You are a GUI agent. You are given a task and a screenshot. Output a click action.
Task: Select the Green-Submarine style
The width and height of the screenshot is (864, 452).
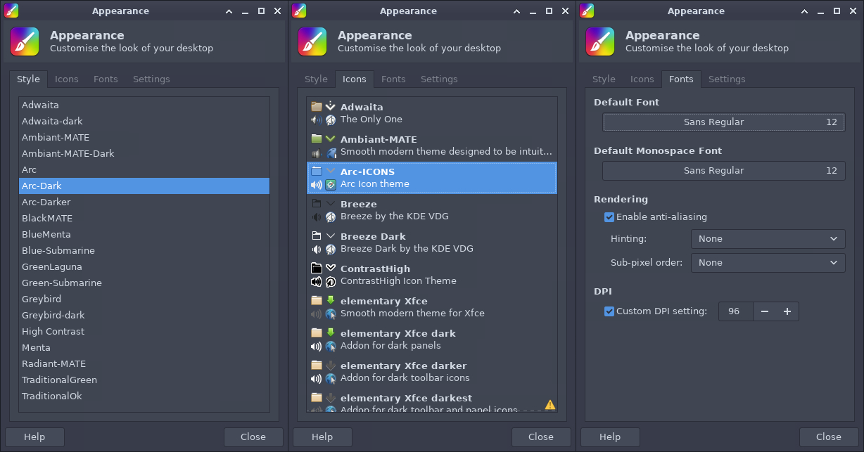(144, 283)
